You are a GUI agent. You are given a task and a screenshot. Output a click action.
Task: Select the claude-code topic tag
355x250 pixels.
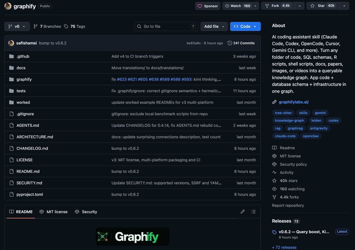click(x=285, y=136)
